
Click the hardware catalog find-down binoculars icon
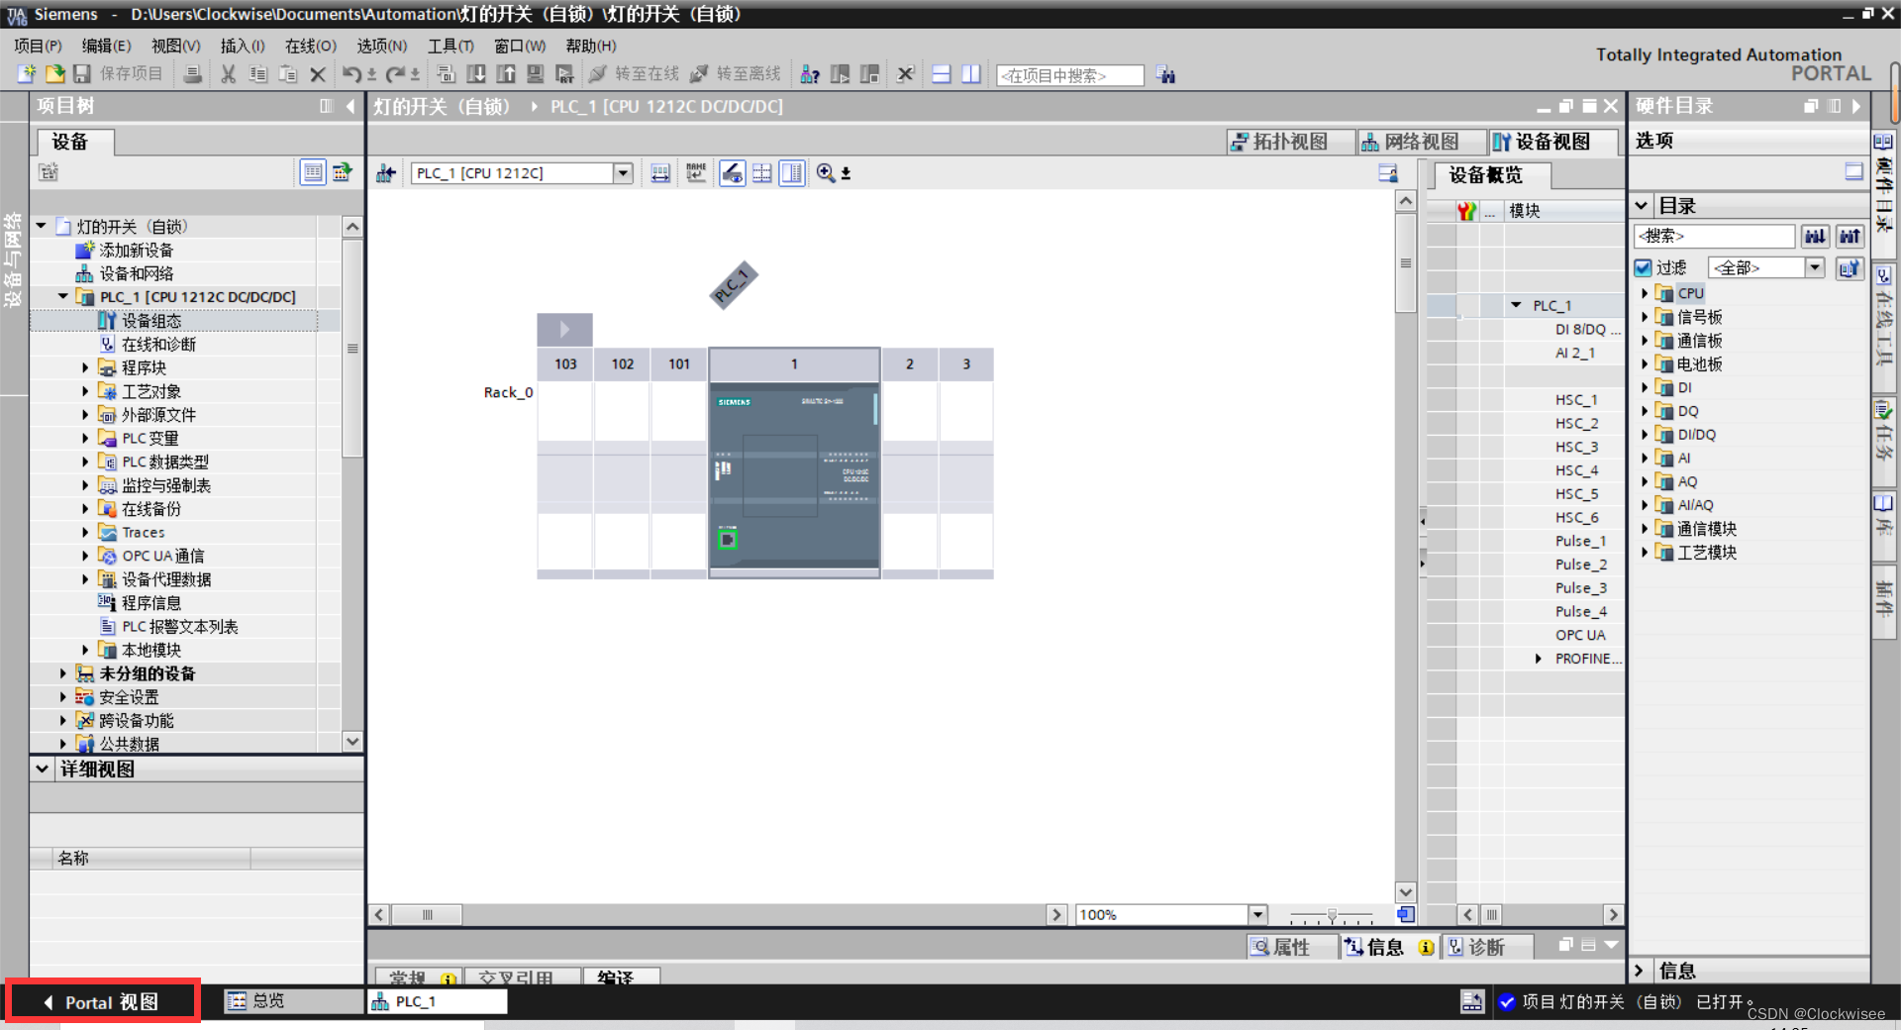point(1815,236)
